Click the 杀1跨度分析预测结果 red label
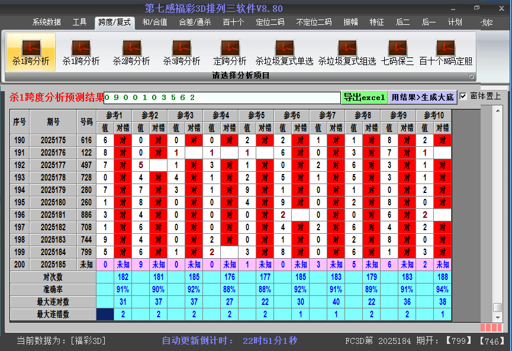This screenshot has width=512, height=351. tap(56, 97)
